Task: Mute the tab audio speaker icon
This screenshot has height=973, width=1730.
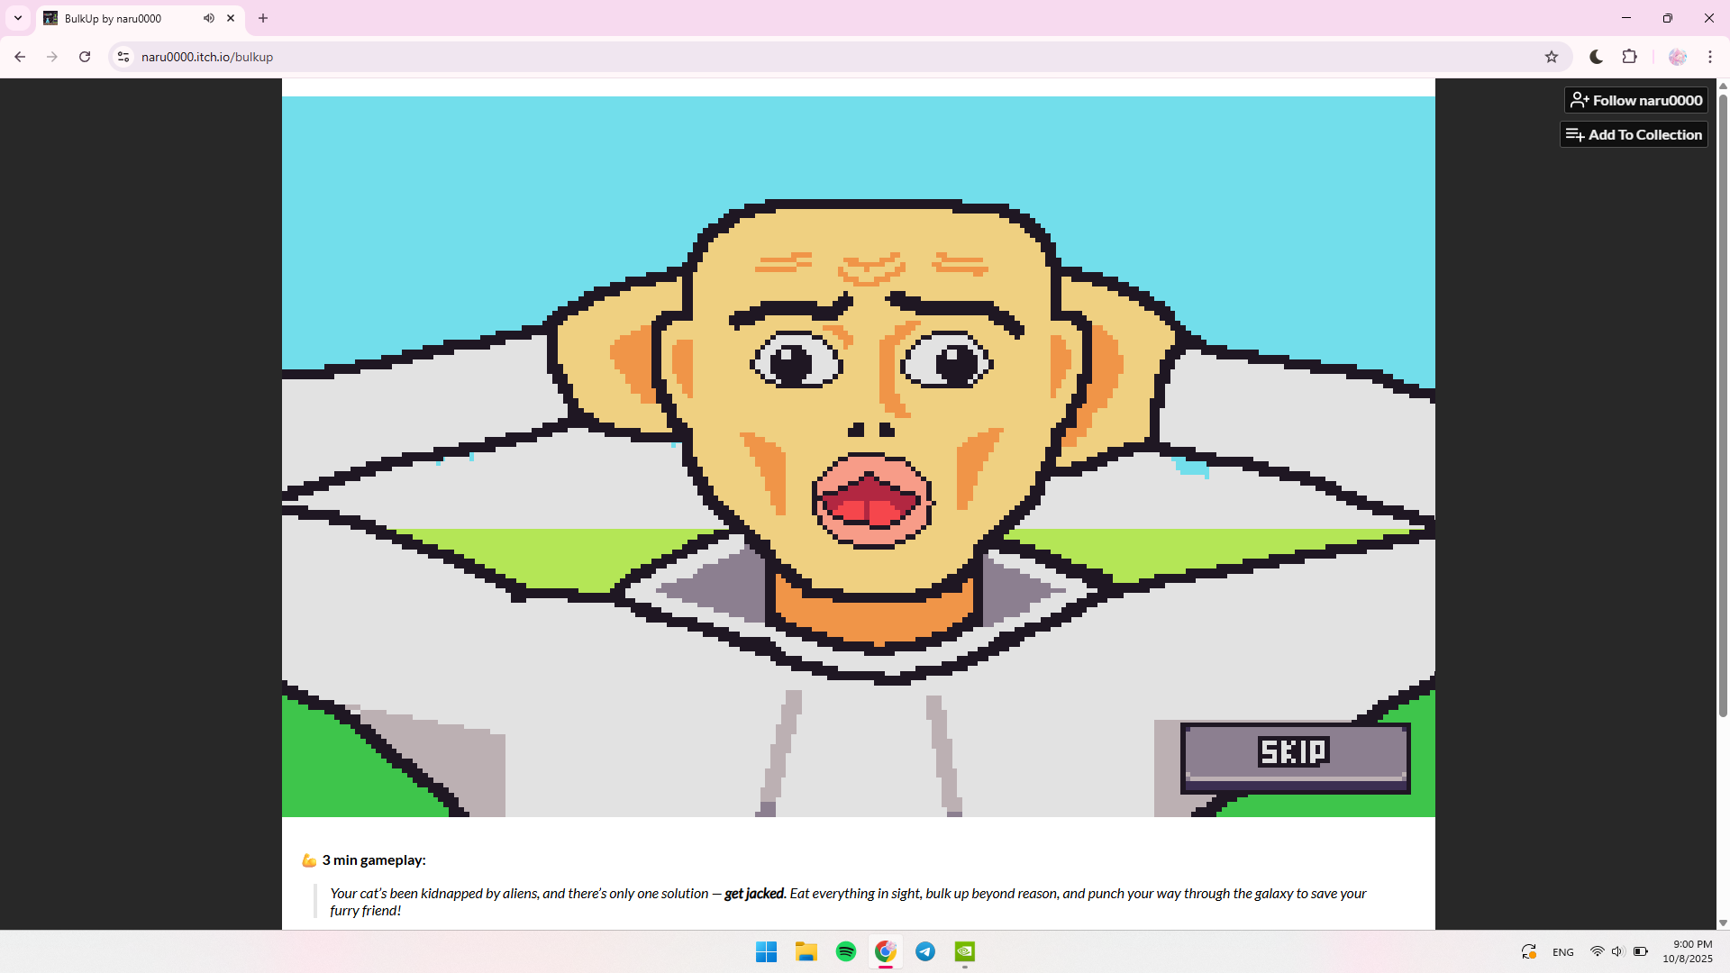Action: point(208,18)
